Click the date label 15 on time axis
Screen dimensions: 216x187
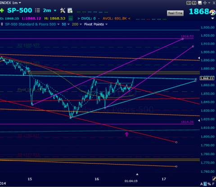tap(30, 179)
